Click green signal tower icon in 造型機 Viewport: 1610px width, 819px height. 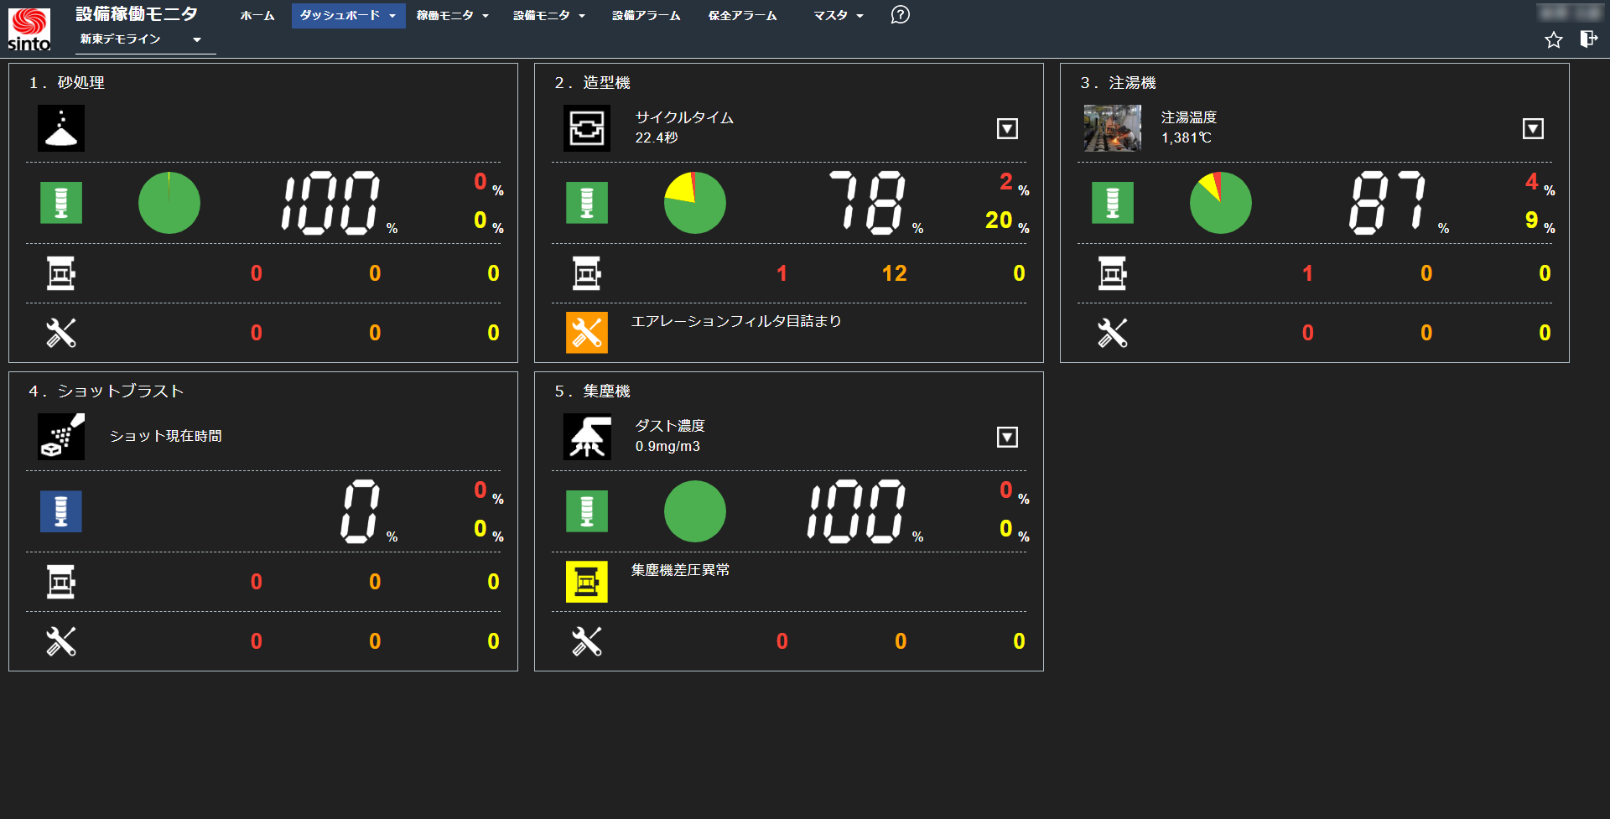coord(587,203)
